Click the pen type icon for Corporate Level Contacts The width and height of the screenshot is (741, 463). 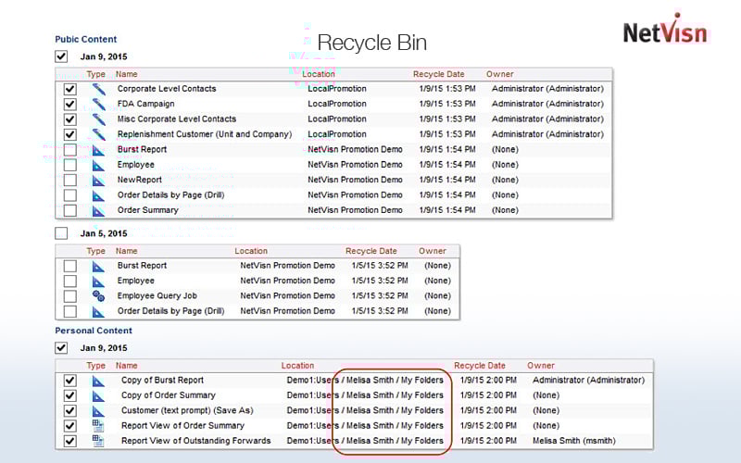pos(98,89)
